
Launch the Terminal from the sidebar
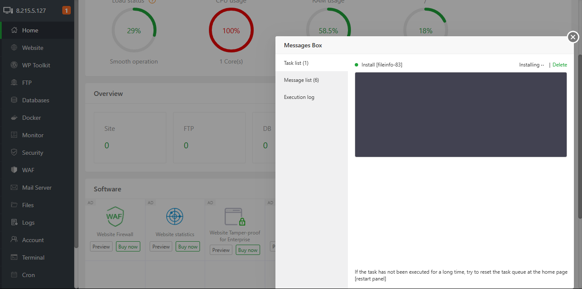tap(34, 257)
